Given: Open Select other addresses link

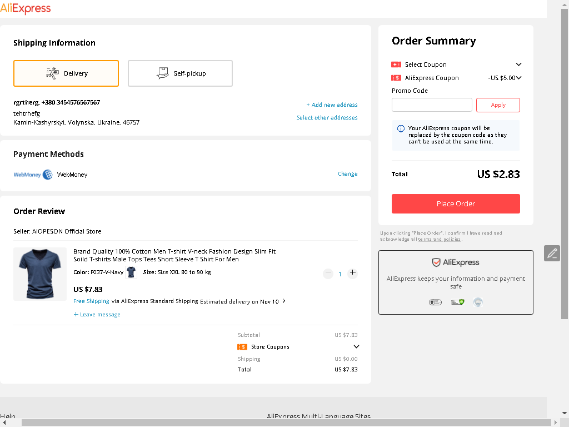Looking at the screenshot, I should (327, 117).
